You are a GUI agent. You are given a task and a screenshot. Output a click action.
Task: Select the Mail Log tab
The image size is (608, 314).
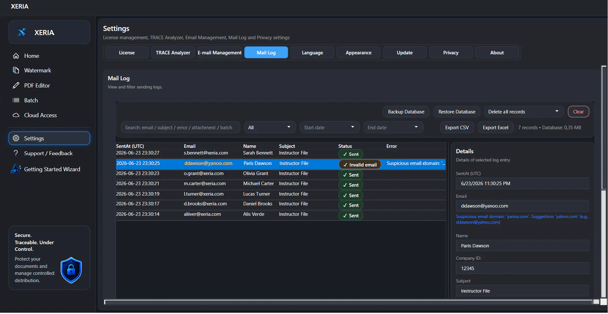266,52
